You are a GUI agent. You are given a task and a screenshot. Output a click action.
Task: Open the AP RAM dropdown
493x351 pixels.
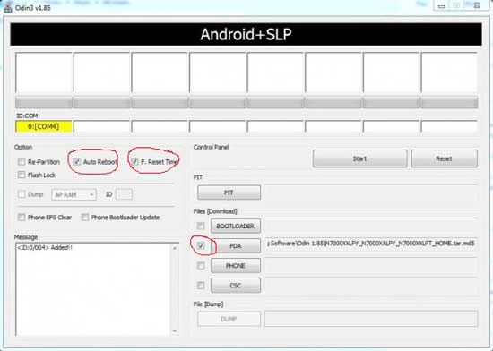click(x=74, y=194)
